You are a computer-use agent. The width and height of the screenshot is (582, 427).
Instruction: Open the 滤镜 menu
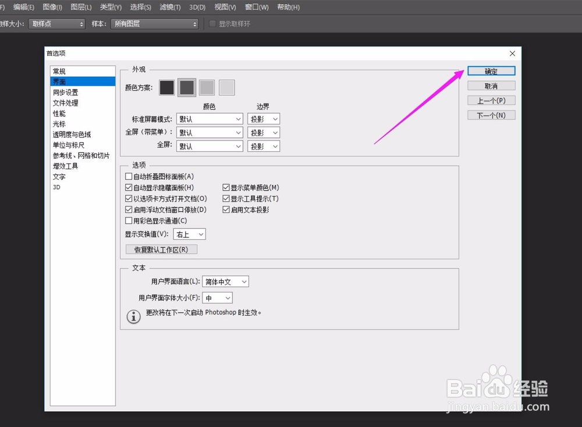169,7
